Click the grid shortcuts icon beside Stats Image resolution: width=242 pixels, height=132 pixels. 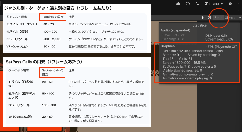[x=209, y=18]
